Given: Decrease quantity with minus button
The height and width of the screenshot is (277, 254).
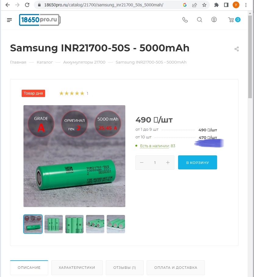Looking at the screenshot, I should point(141,163).
